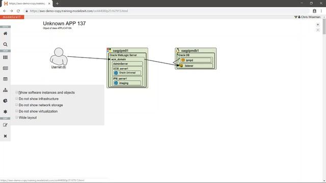Open the search magnifier in sidebar

pos(5,44)
